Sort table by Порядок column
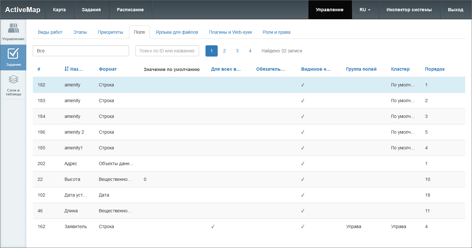Image resolution: width=472 pixels, height=248 pixels. [435, 69]
